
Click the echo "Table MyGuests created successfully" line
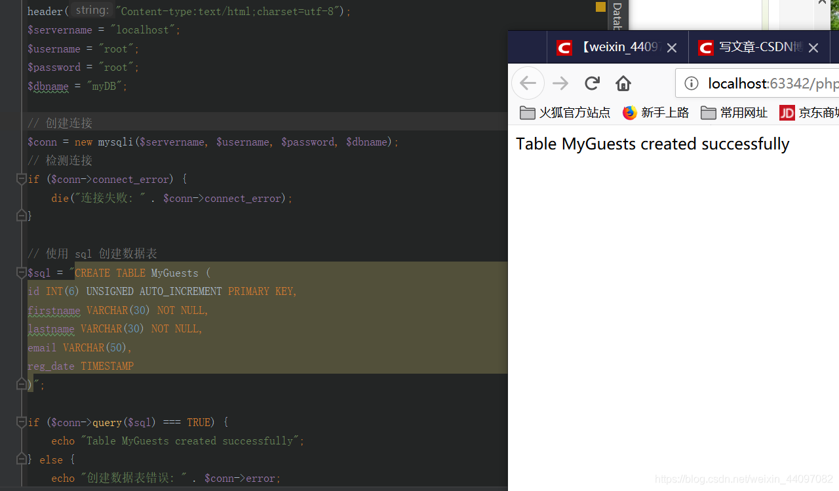click(178, 441)
